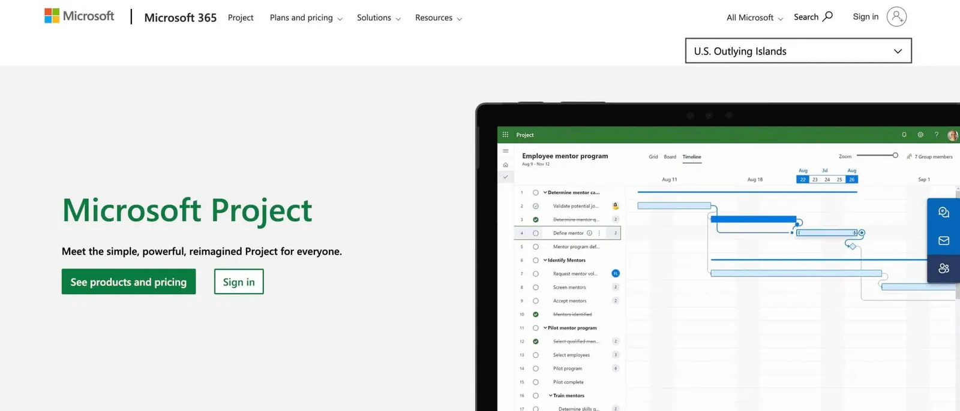Click the assignee avatar on Validate potential jo...
Image resolution: width=960 pixels, height=411 pixels.
615,205
